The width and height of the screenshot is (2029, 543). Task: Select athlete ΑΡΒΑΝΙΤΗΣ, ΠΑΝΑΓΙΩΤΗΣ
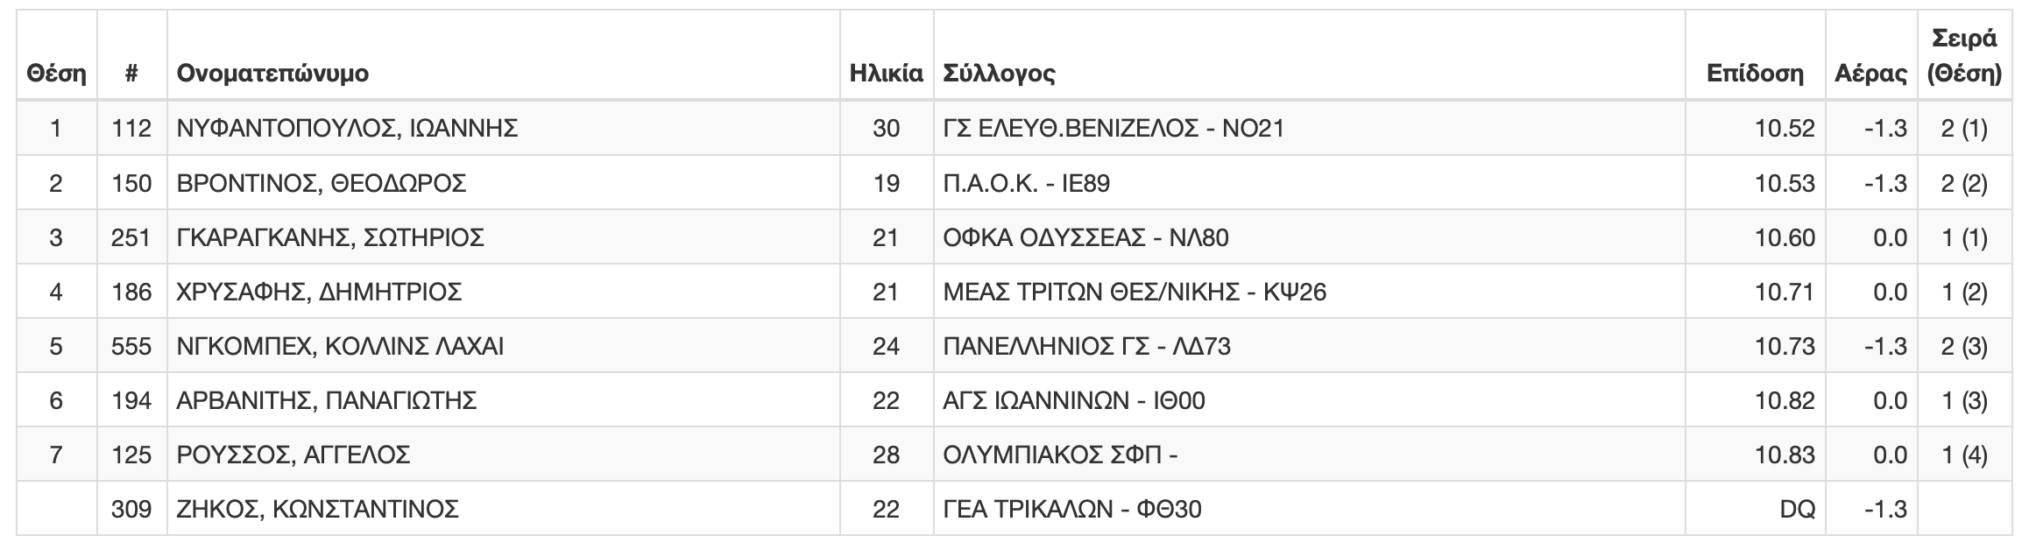click(x=326, y=400)
